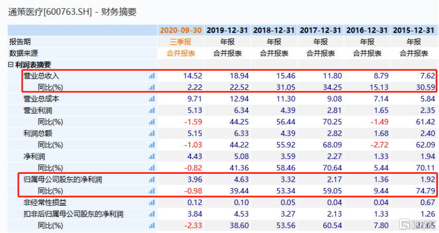Viewport: 439px width, 233px height.
Task: Click 合并报表 under the 2020-09-30 column
Action: (x=181, y=53)
